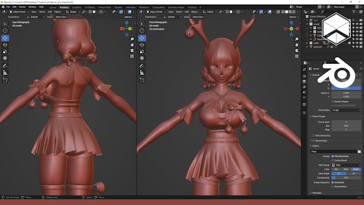Screen dimensions: 364x205
Task: Open the Texture properties tab icon
Action: coord(305,113)
